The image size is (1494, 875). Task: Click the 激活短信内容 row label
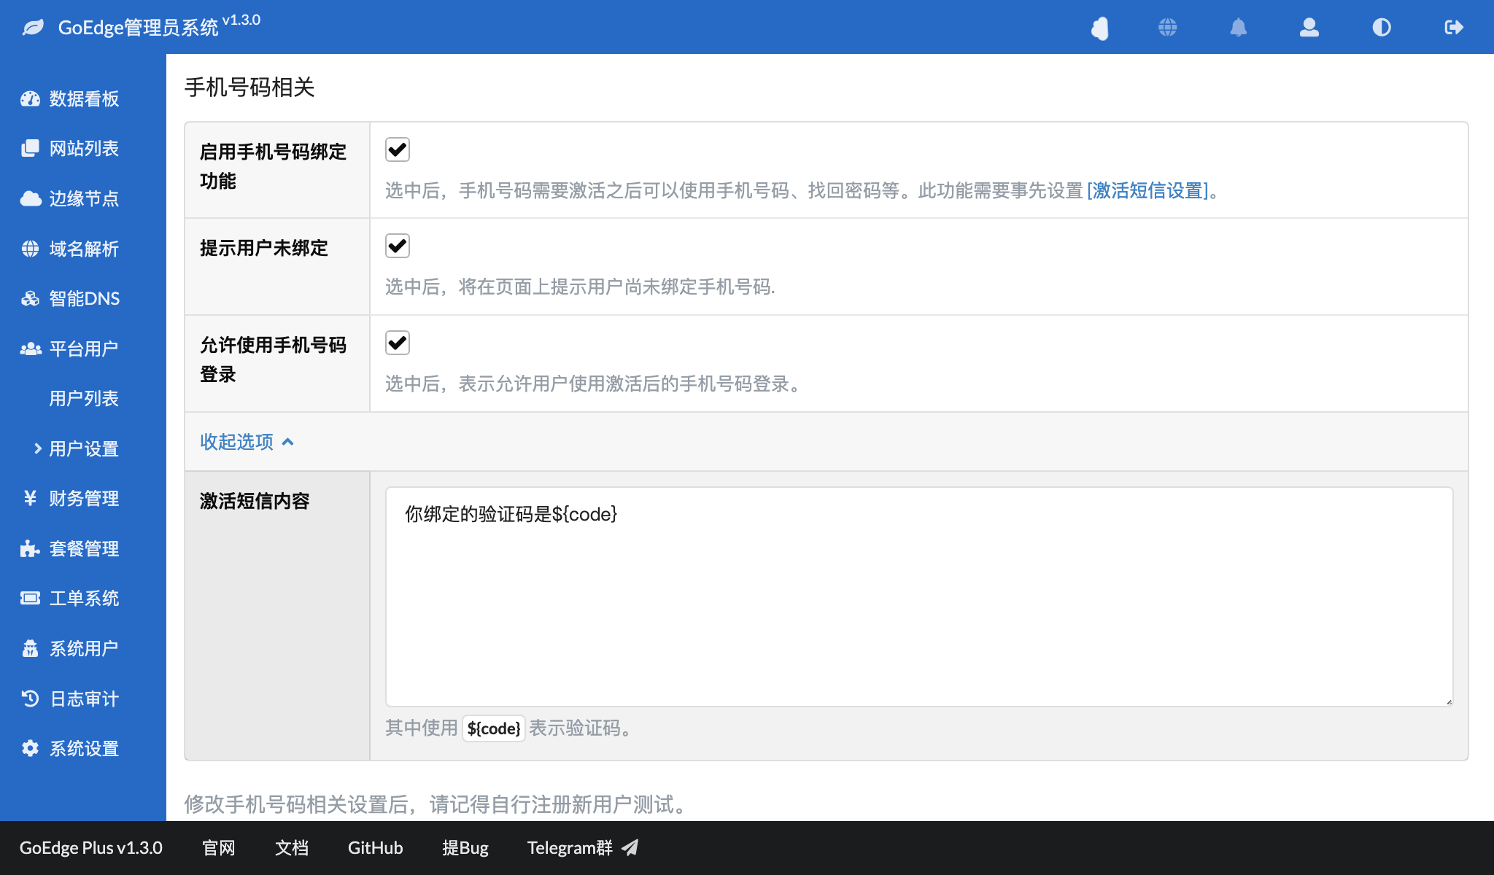click(x=255, y=501)
